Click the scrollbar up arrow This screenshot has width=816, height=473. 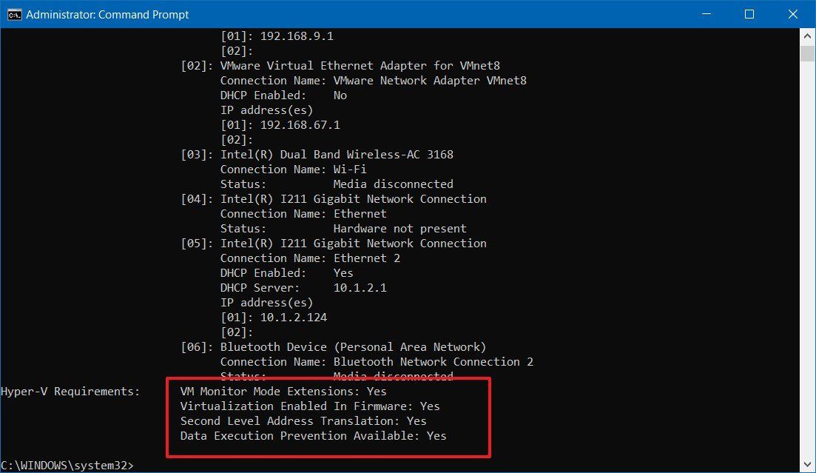(x=808, y=36)
